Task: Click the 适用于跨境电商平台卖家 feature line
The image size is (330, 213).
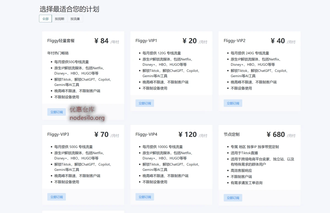Action: tap(262, 162)
